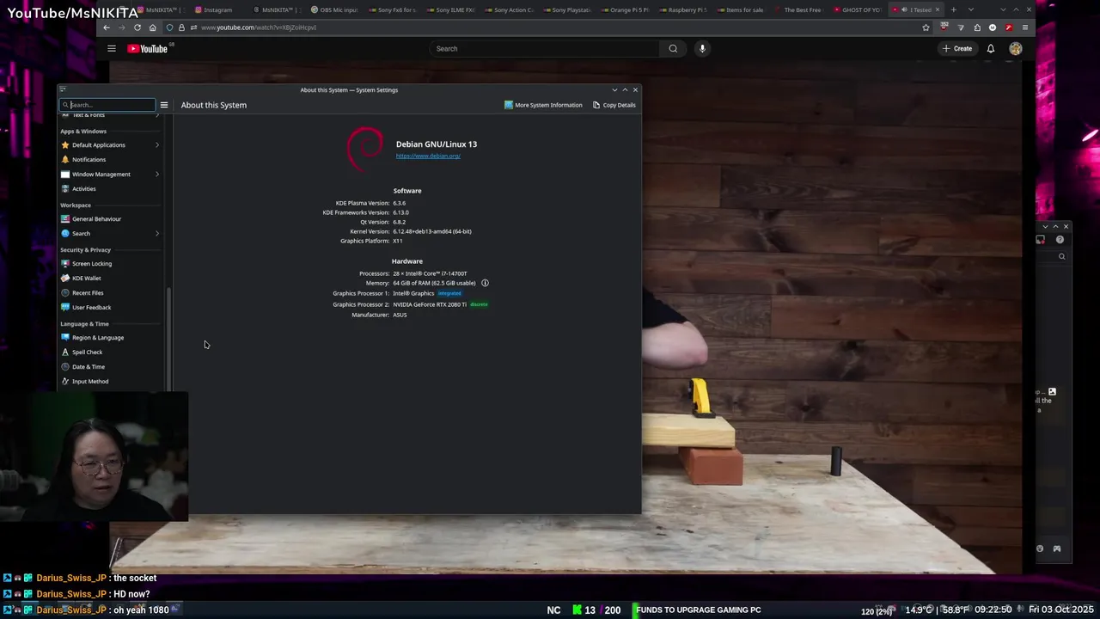Switch to the Instagram tab
The width and height of the screenshot is (1100, 619).
[217, 9]
